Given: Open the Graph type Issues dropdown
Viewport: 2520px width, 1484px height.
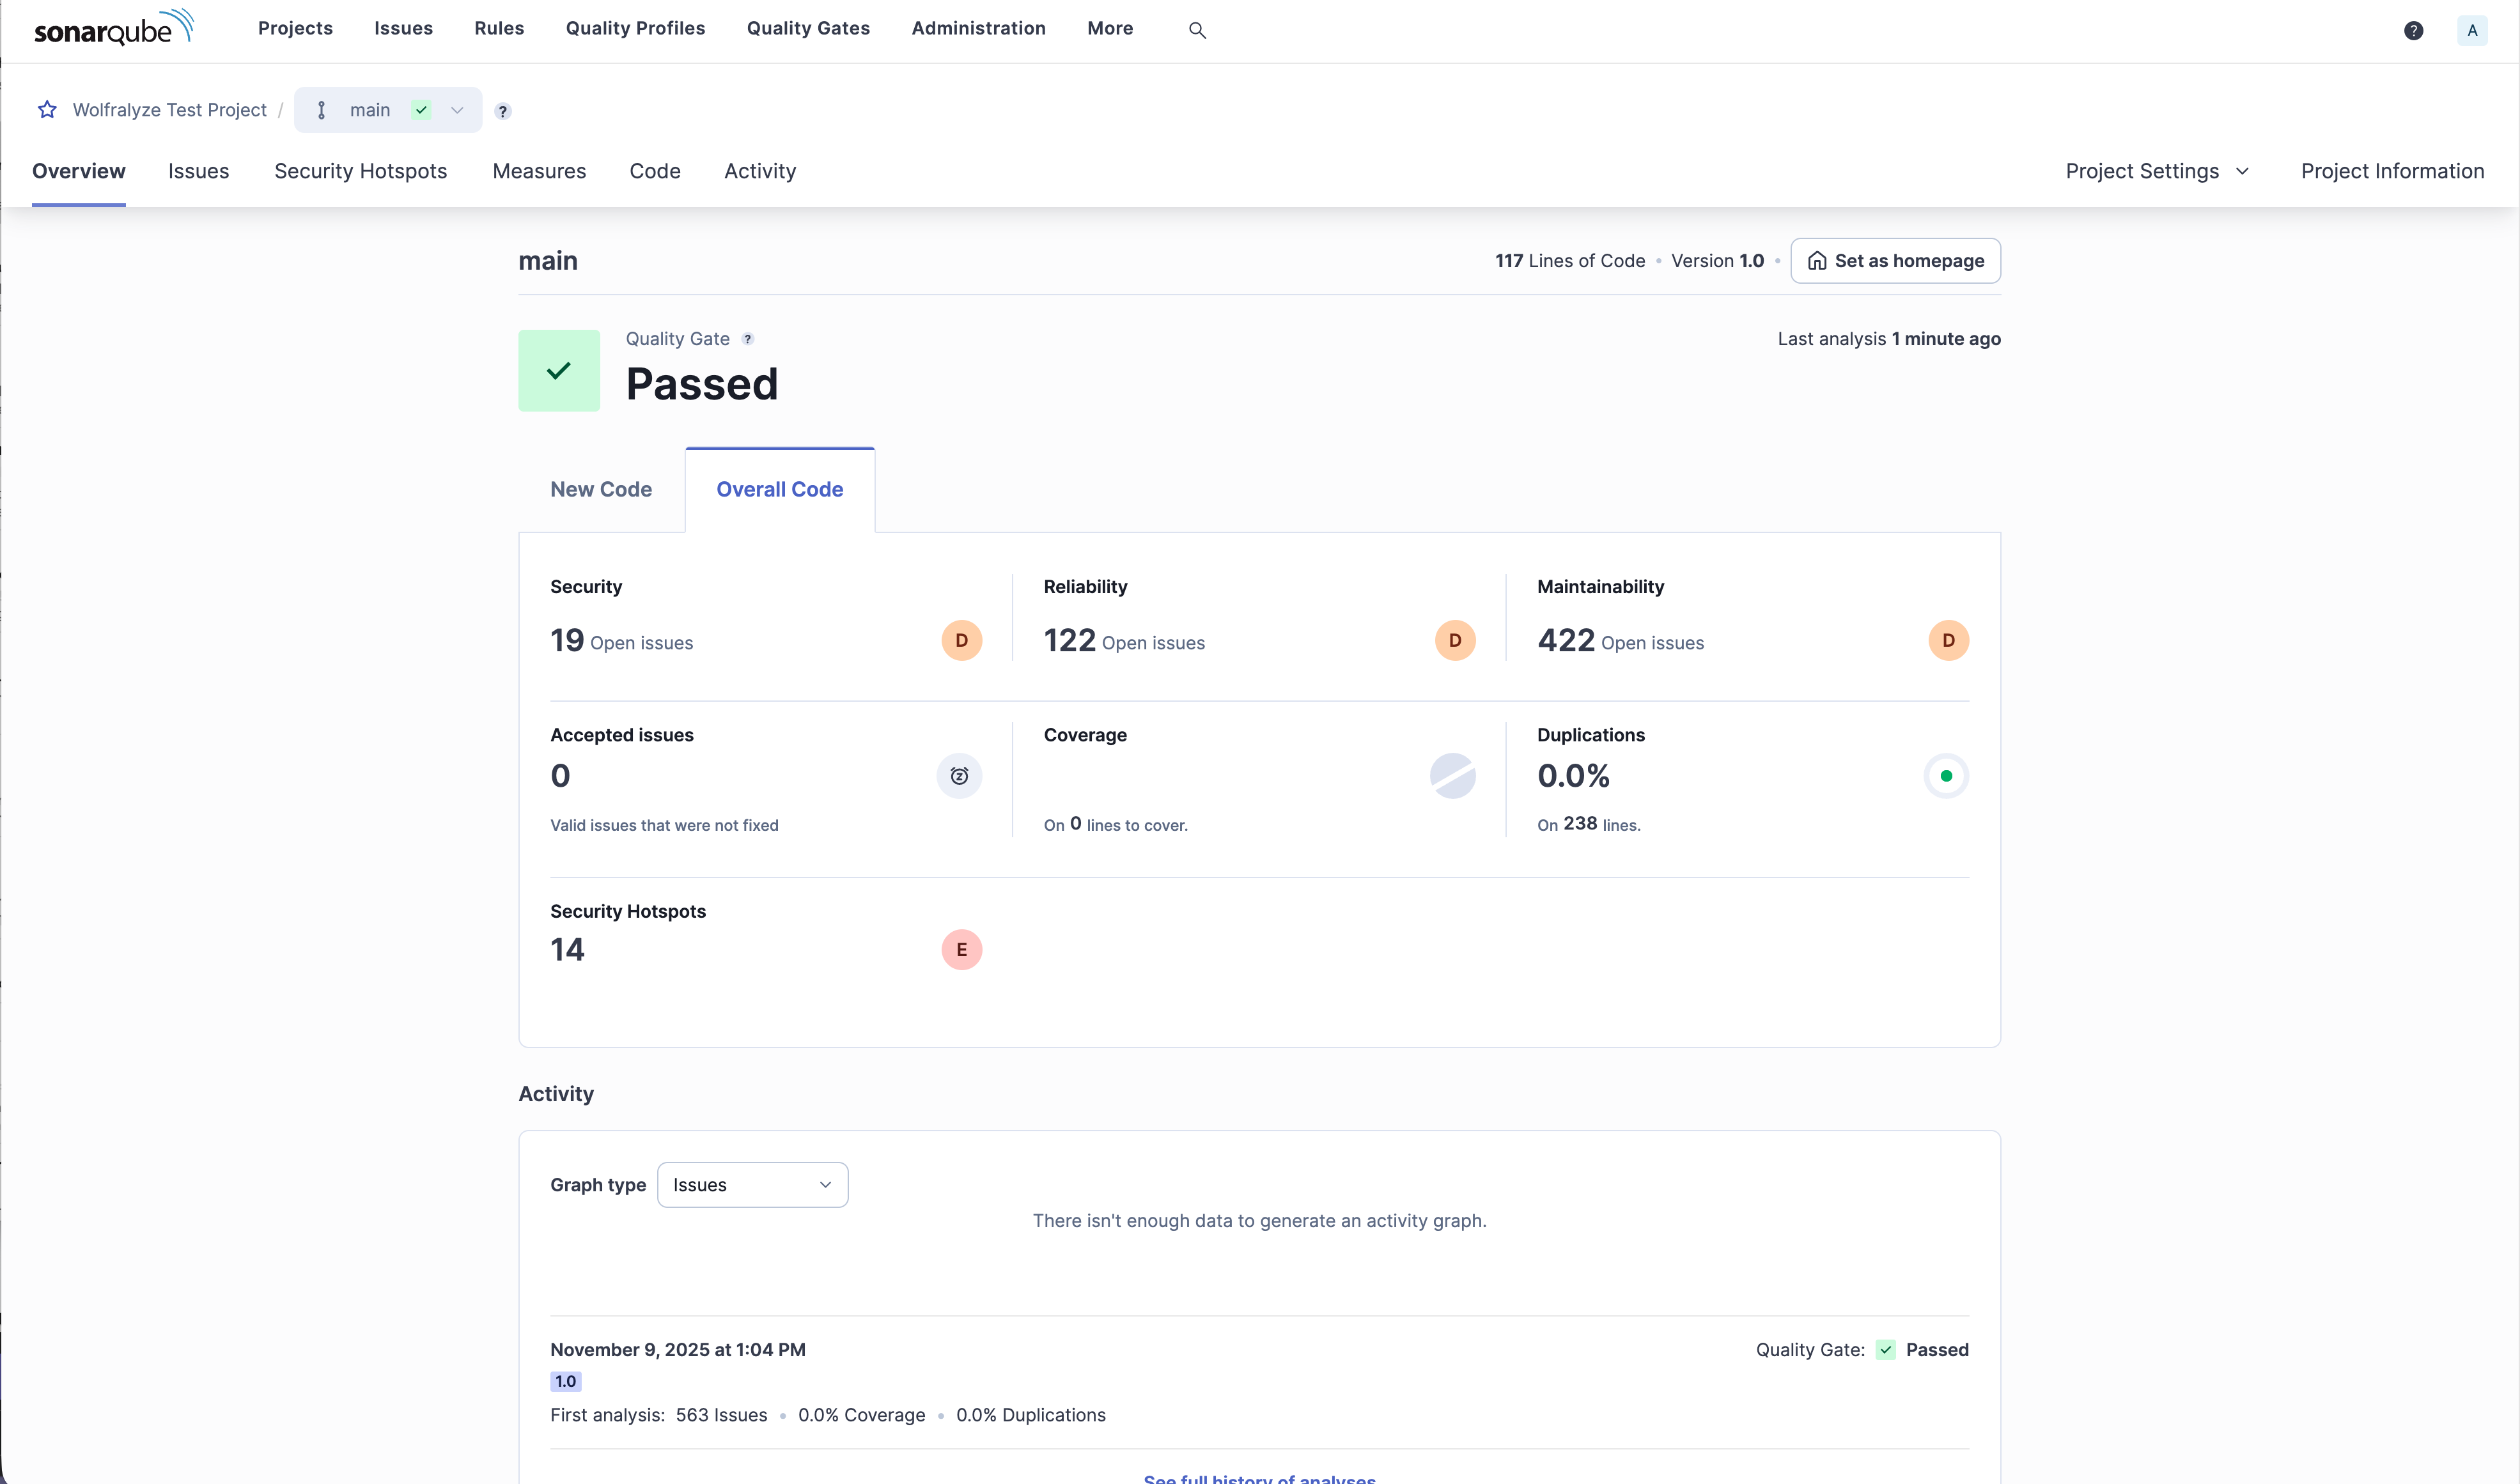Looking at the screenshot, I should (x=752, y=1184).
